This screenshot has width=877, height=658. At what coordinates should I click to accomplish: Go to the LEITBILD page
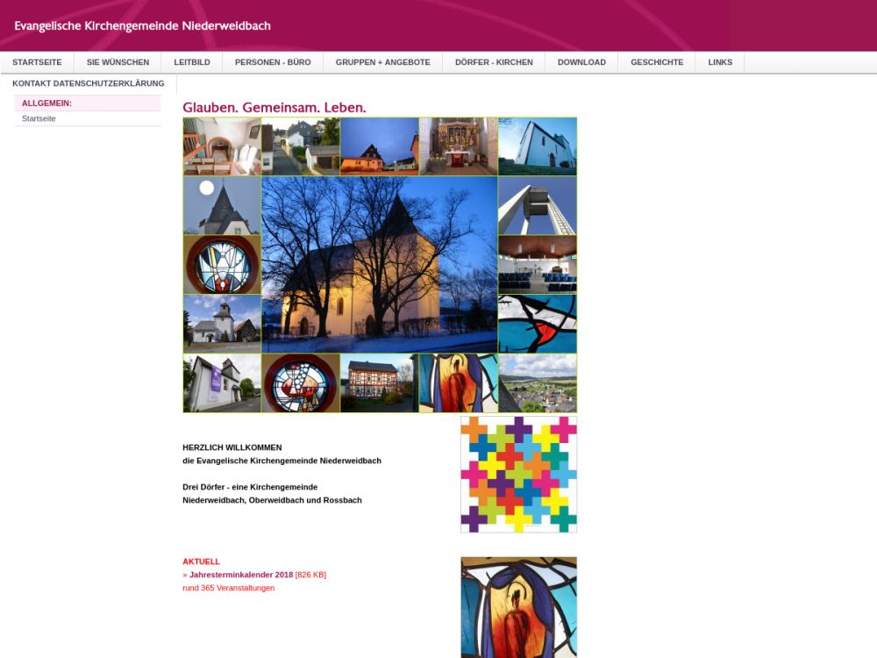tap(192, 62)
